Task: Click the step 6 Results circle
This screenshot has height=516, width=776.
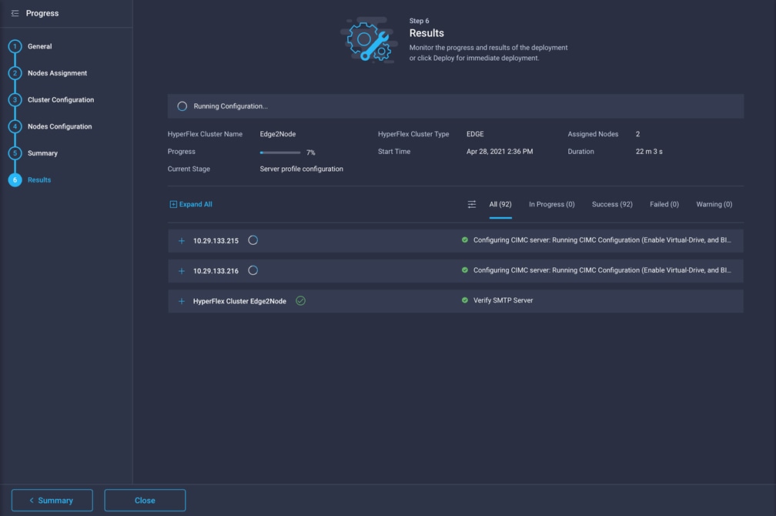Action: click(15, 180)
